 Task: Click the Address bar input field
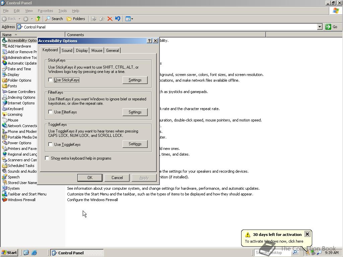pyautogui.click(x=167, y=27)
